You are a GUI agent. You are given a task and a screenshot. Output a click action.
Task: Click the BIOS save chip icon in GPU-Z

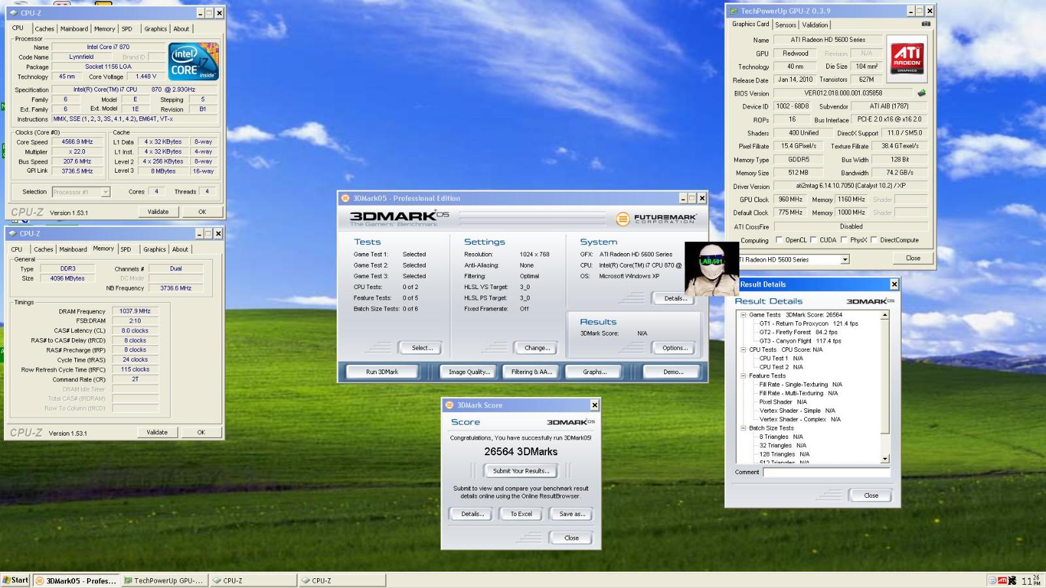coord(922,93)
